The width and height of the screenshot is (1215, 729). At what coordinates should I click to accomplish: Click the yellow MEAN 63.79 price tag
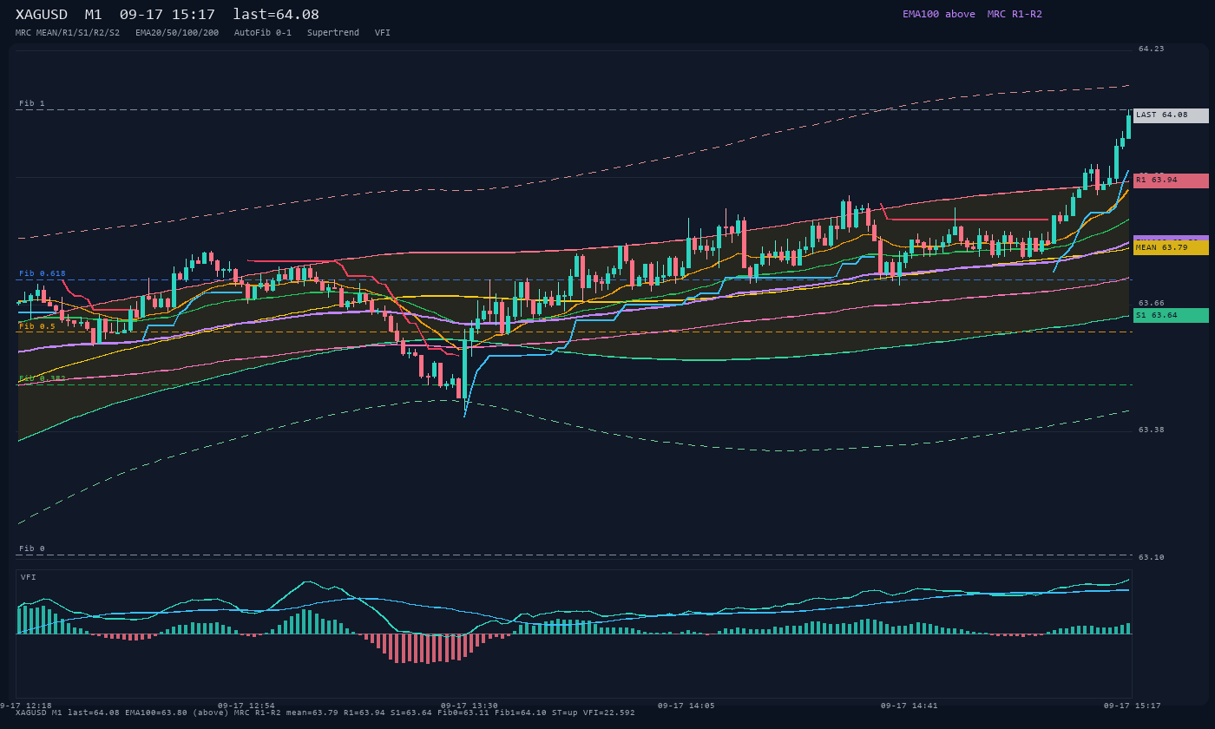pos(1171,248)
